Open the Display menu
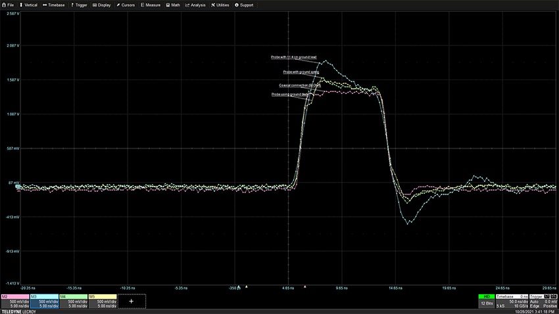 103,5
